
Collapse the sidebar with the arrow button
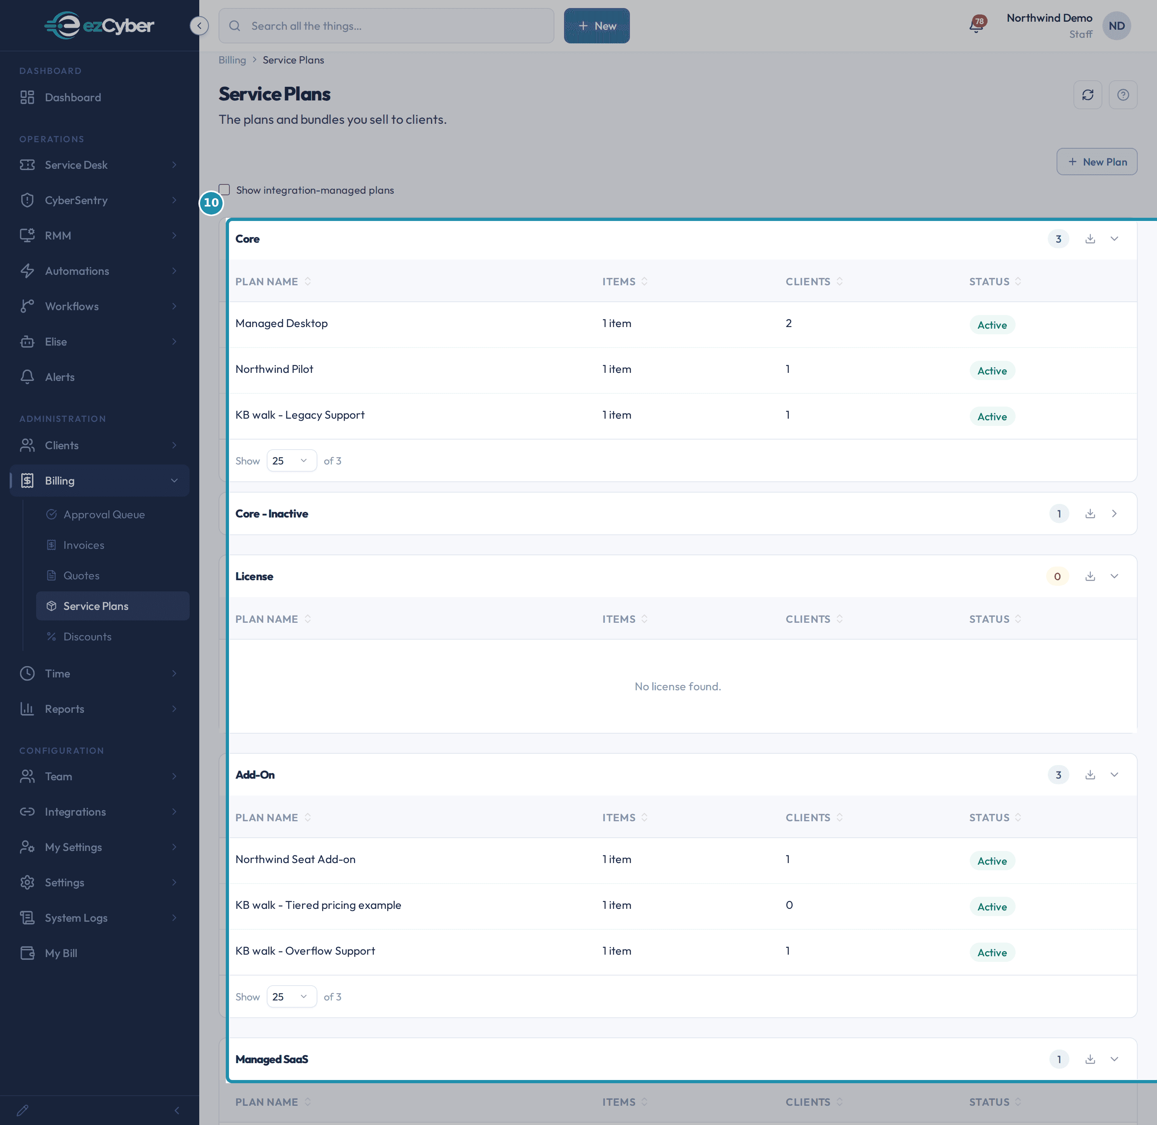click(x=199, y=25)
